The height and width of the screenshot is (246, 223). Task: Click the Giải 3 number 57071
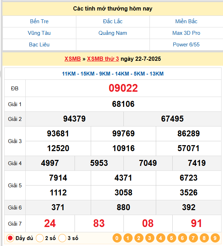pyautogui.click(x=189, y=148)
